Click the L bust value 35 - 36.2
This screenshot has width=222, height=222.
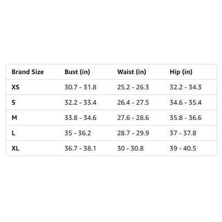(78, 133)
